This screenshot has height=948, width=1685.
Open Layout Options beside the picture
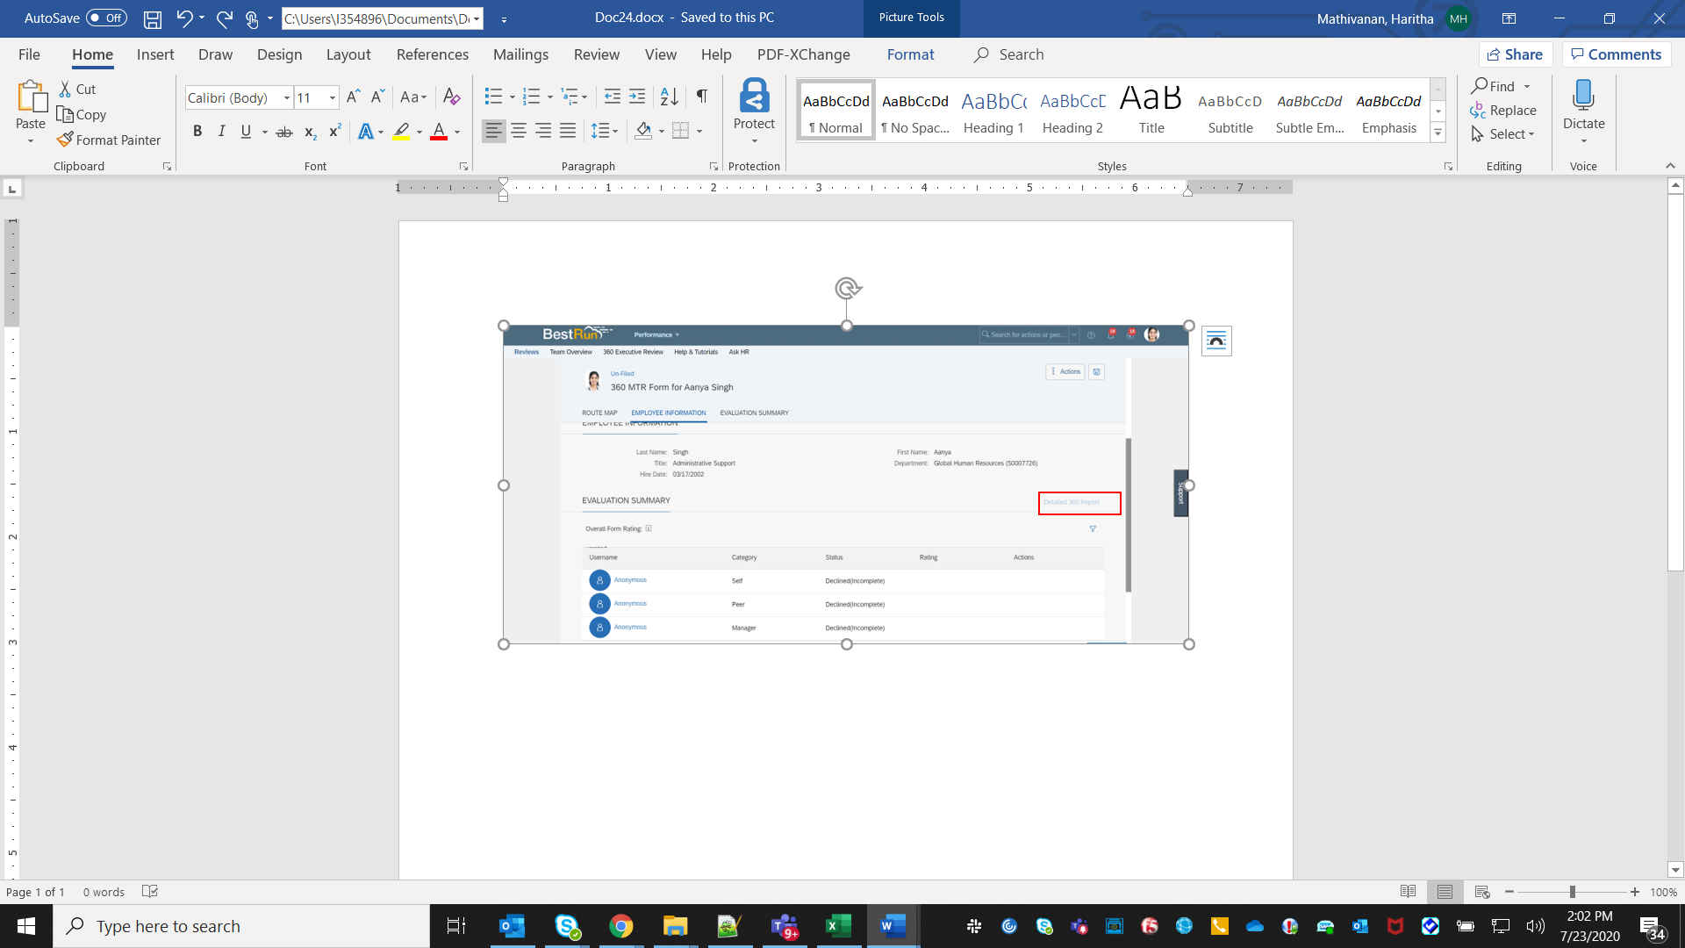coord(1216,341)
